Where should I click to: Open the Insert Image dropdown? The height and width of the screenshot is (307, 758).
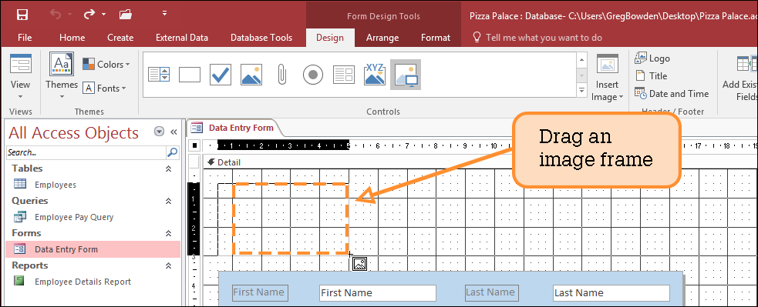tap(607, 78)
